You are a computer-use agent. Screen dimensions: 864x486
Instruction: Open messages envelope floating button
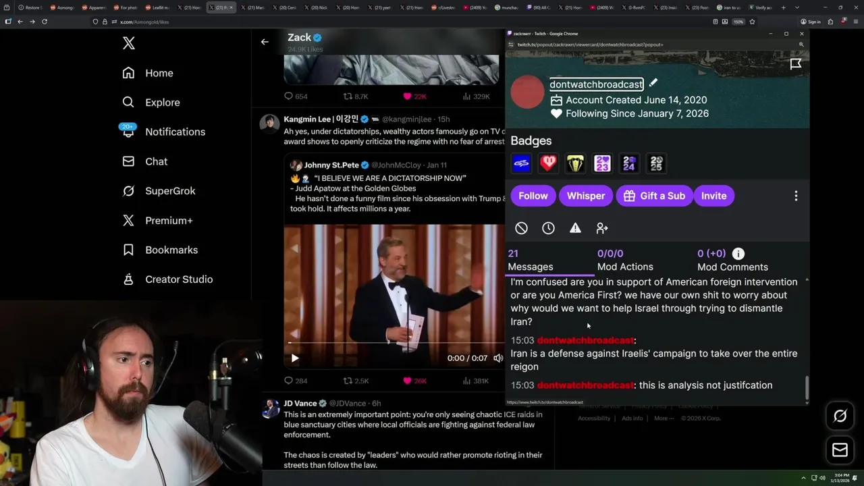pyautogui.click(x=840, y=450)
